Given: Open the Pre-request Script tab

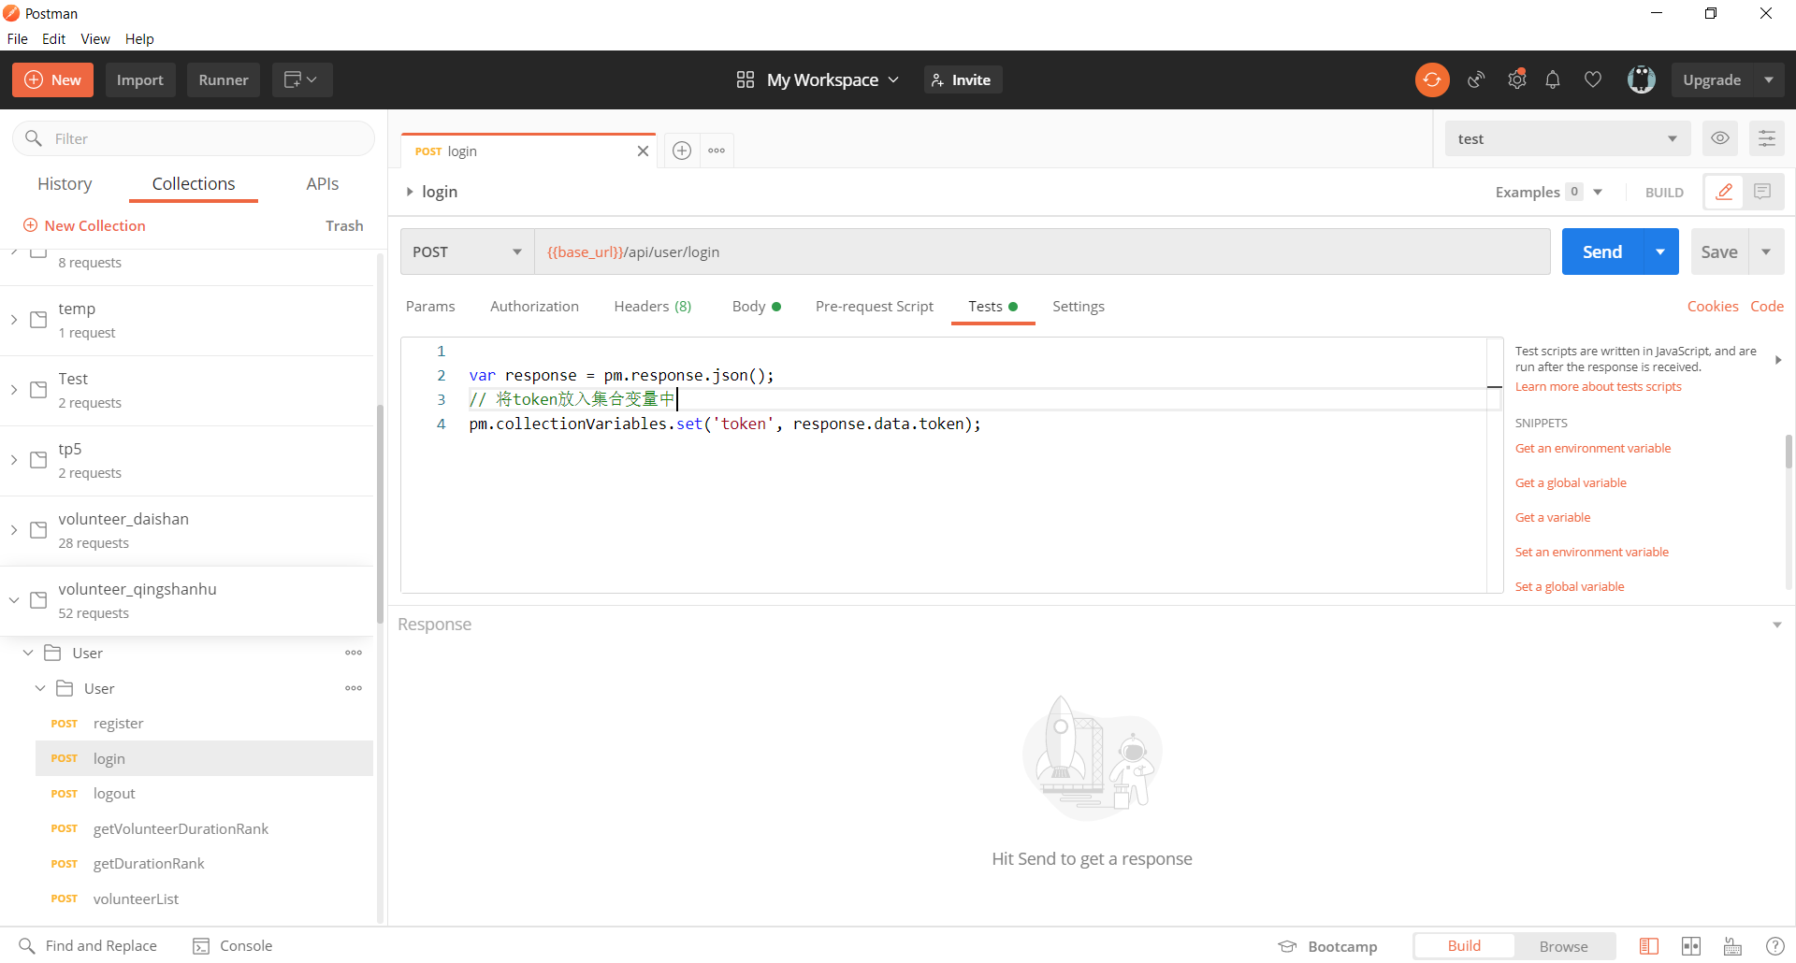Looking at the screenshot, I should (875, 307).
